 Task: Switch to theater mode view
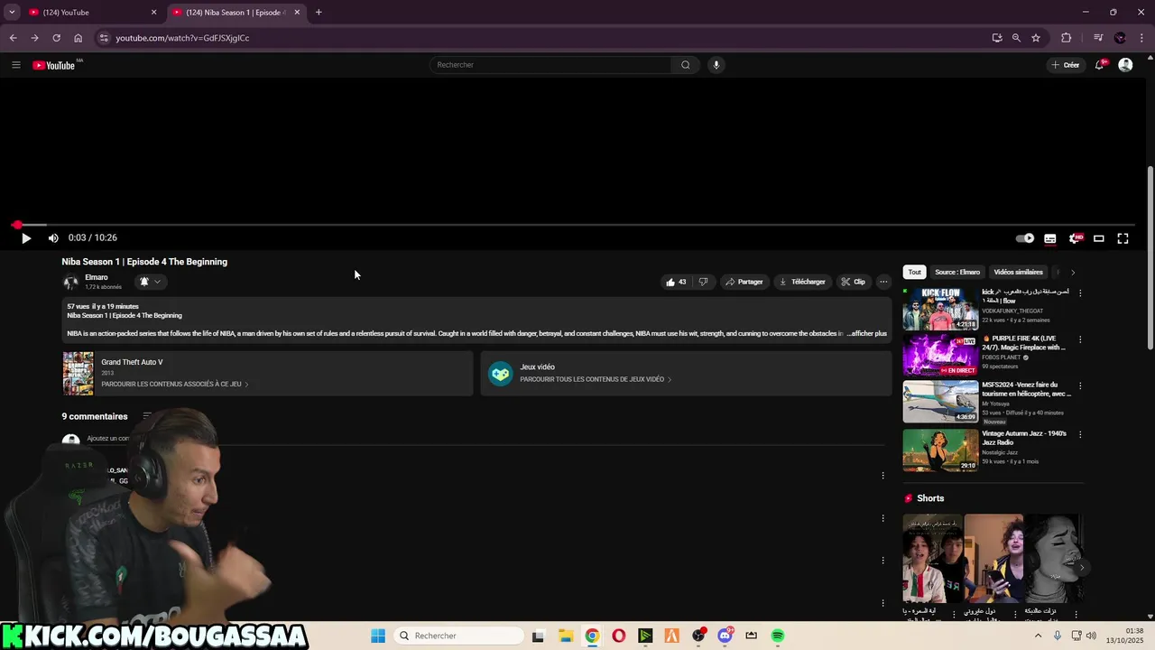1099,238
